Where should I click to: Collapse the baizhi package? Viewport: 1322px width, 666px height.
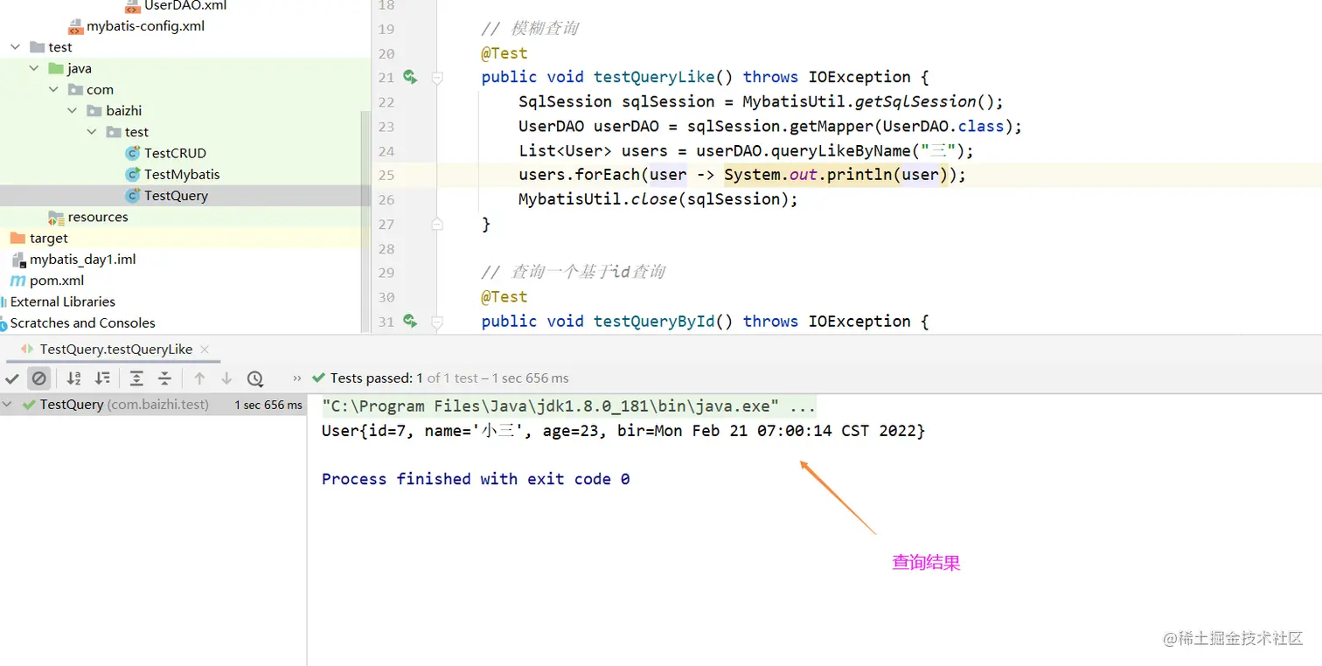pos(73,111)
